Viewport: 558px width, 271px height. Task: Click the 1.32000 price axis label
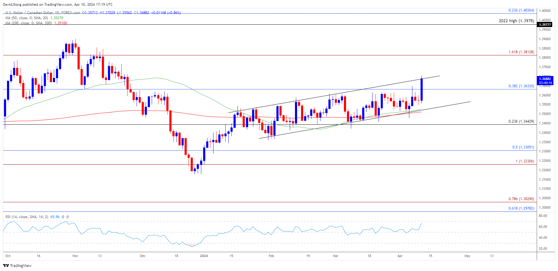tap(545, 170)
